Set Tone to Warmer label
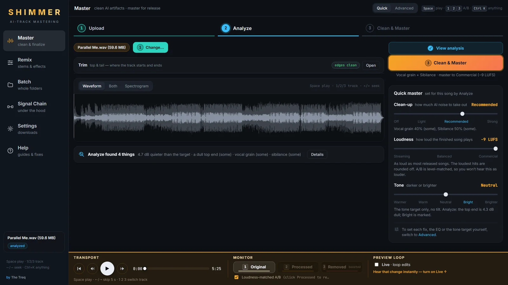The width and height of the screenshot is (508, 285). pos(400,202)
